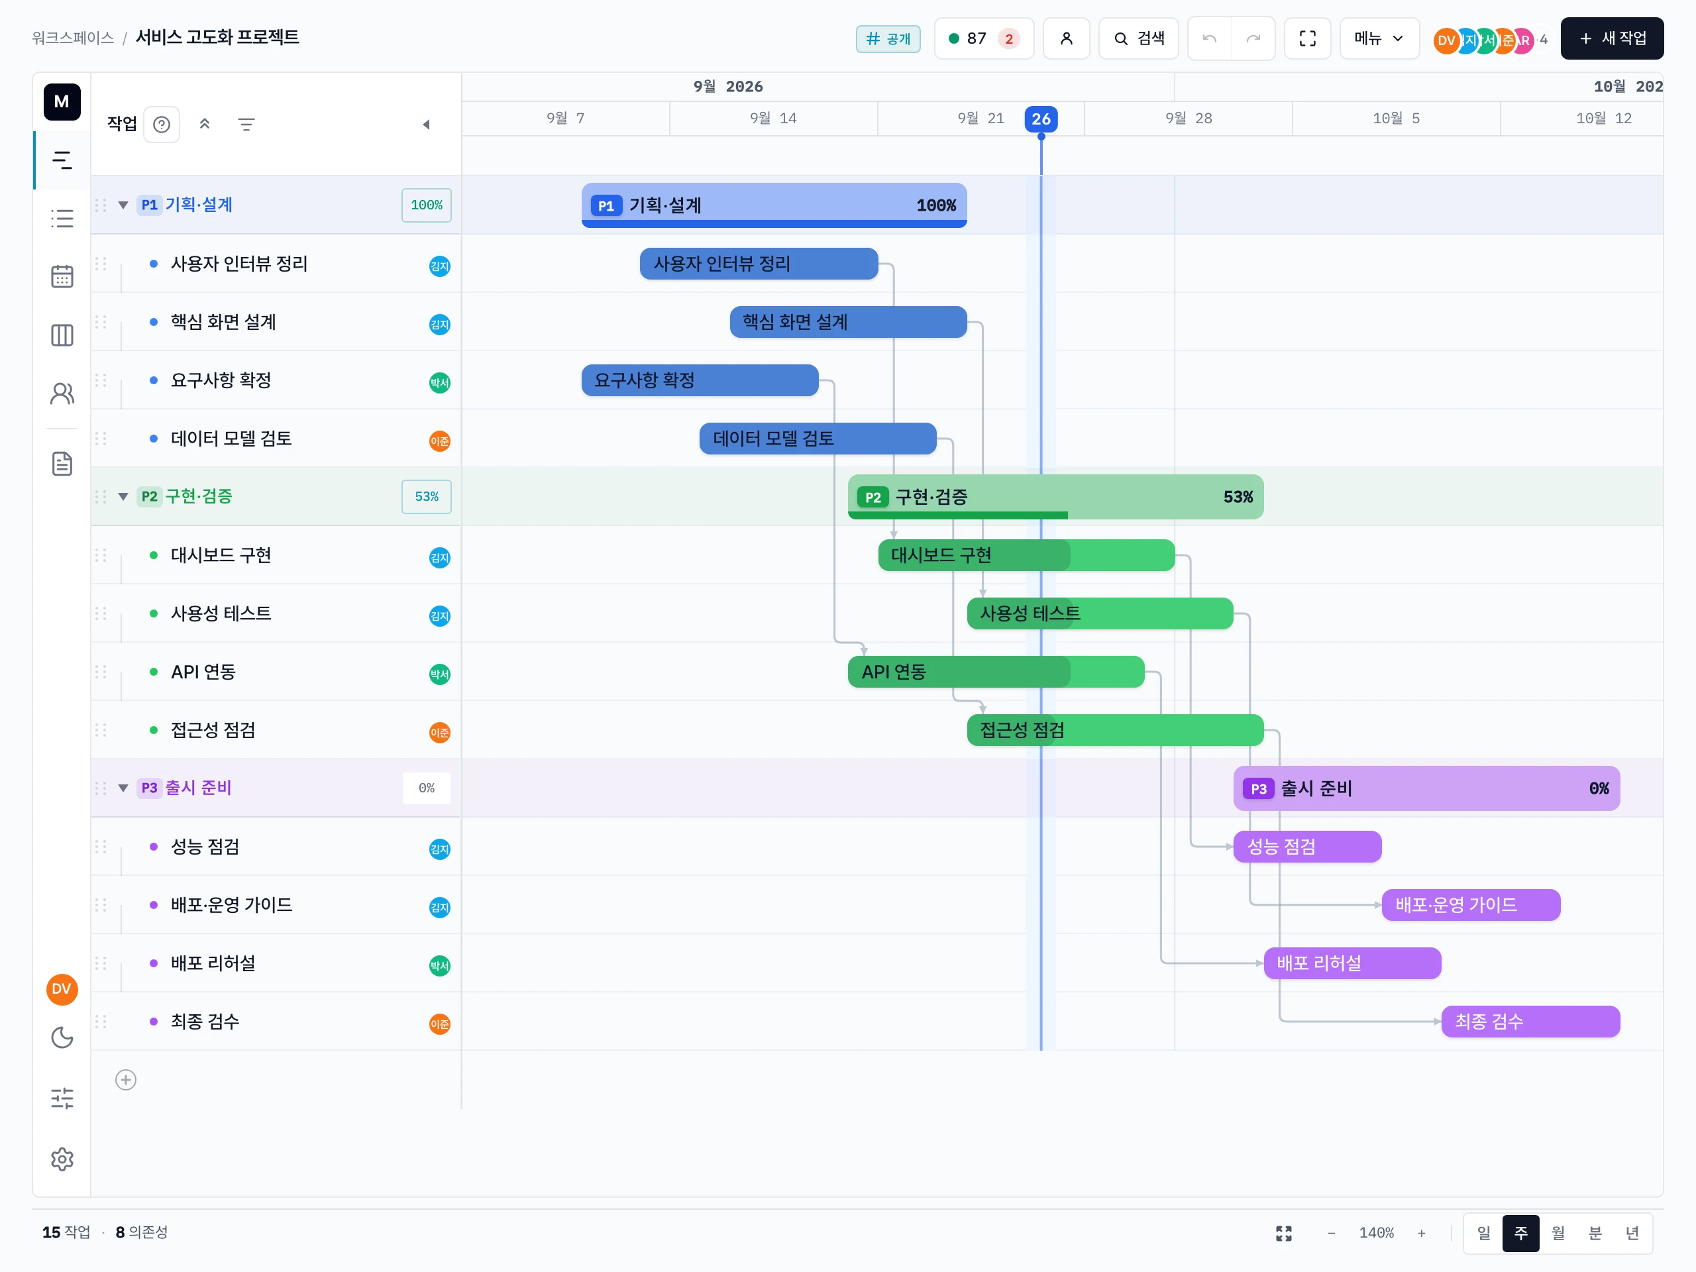Zoom in with the plus button
Screen dimensions: 1696x1272
coord(1421,1233)
